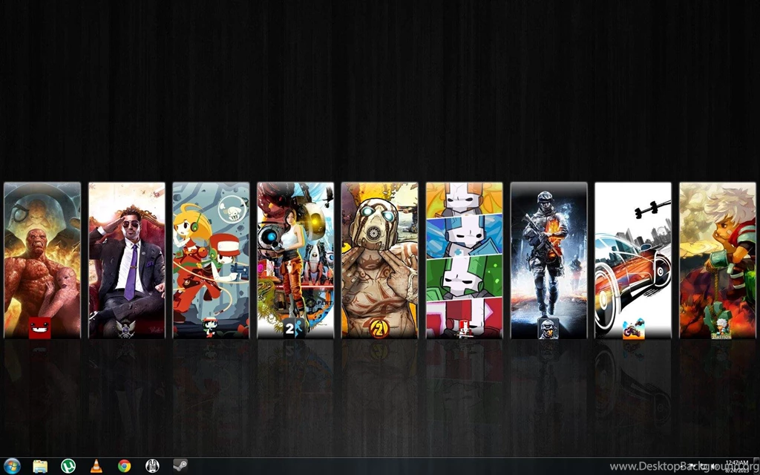Toggle Show Desktop at the taskbar's right edge
The height and width of the screenshot is (475, 760).
(757, 465)
